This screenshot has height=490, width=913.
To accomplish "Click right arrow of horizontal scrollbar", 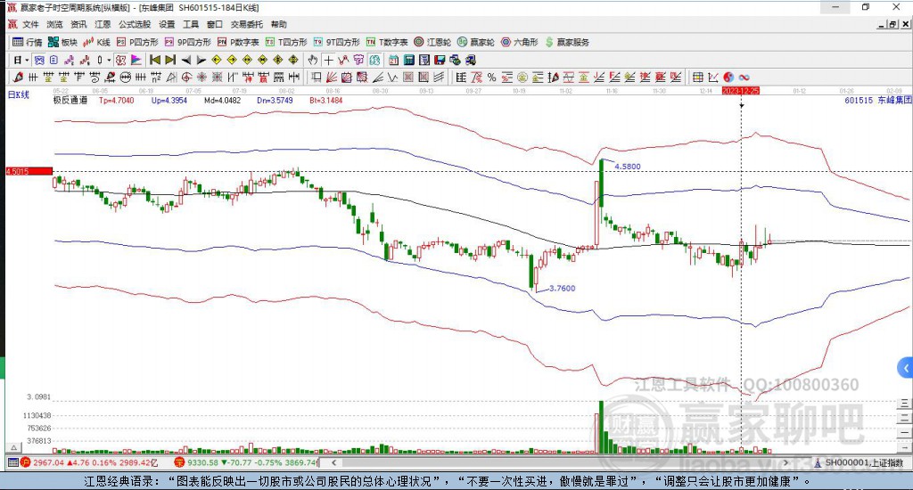I will coord(786,462).
